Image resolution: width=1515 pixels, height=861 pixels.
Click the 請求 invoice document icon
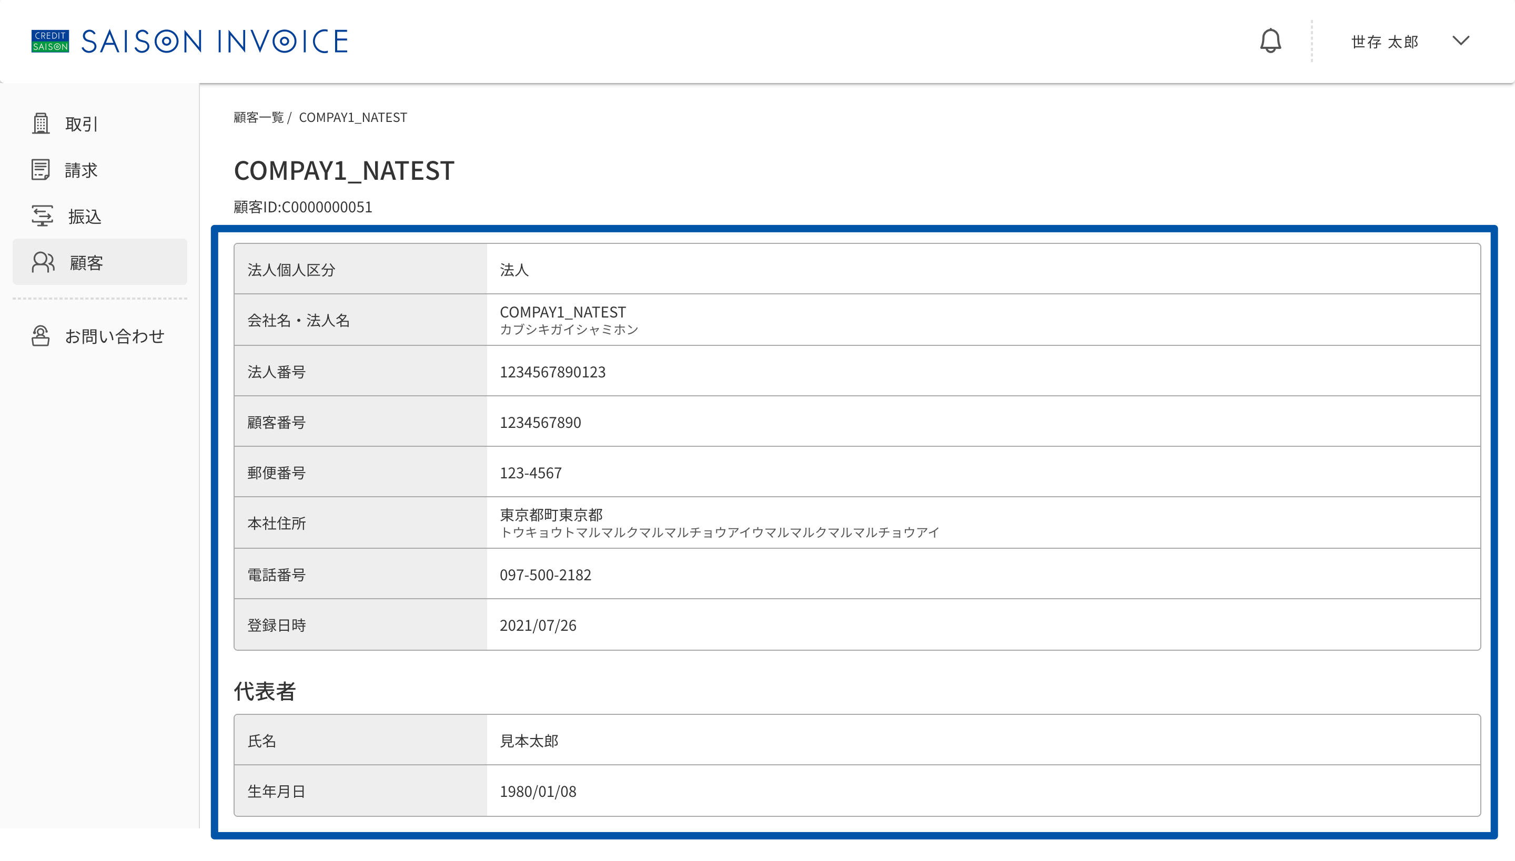41,170
